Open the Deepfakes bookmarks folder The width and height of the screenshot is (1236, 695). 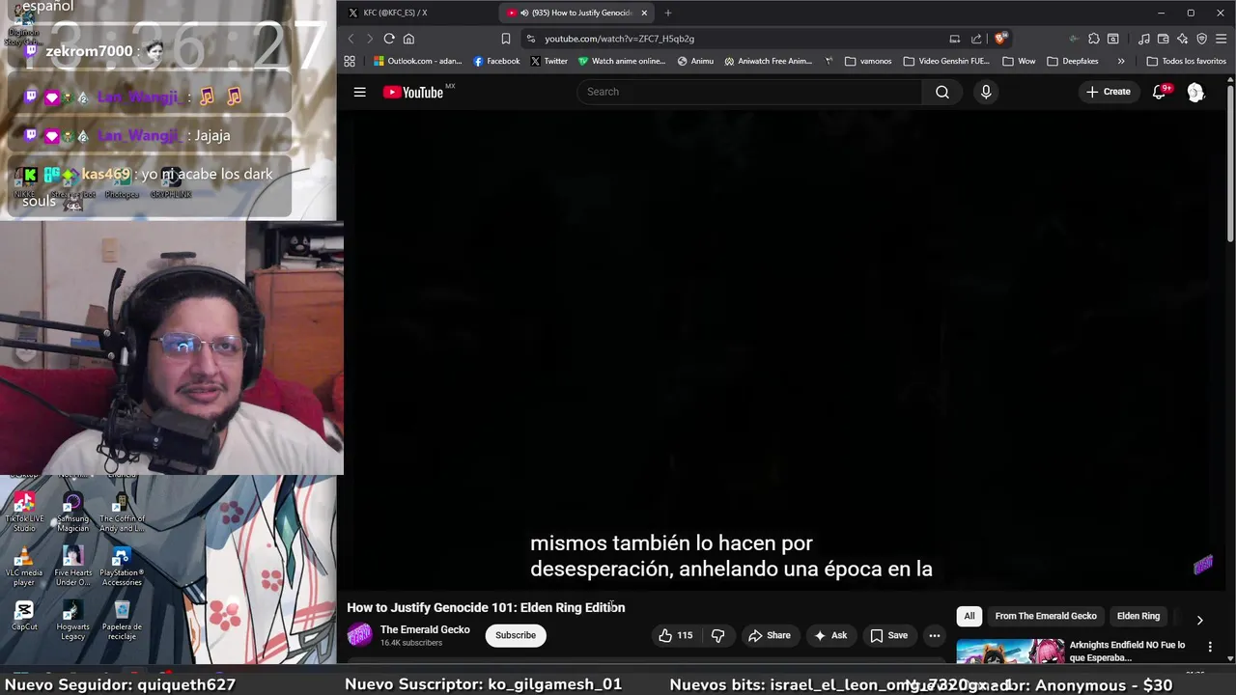1073,61
